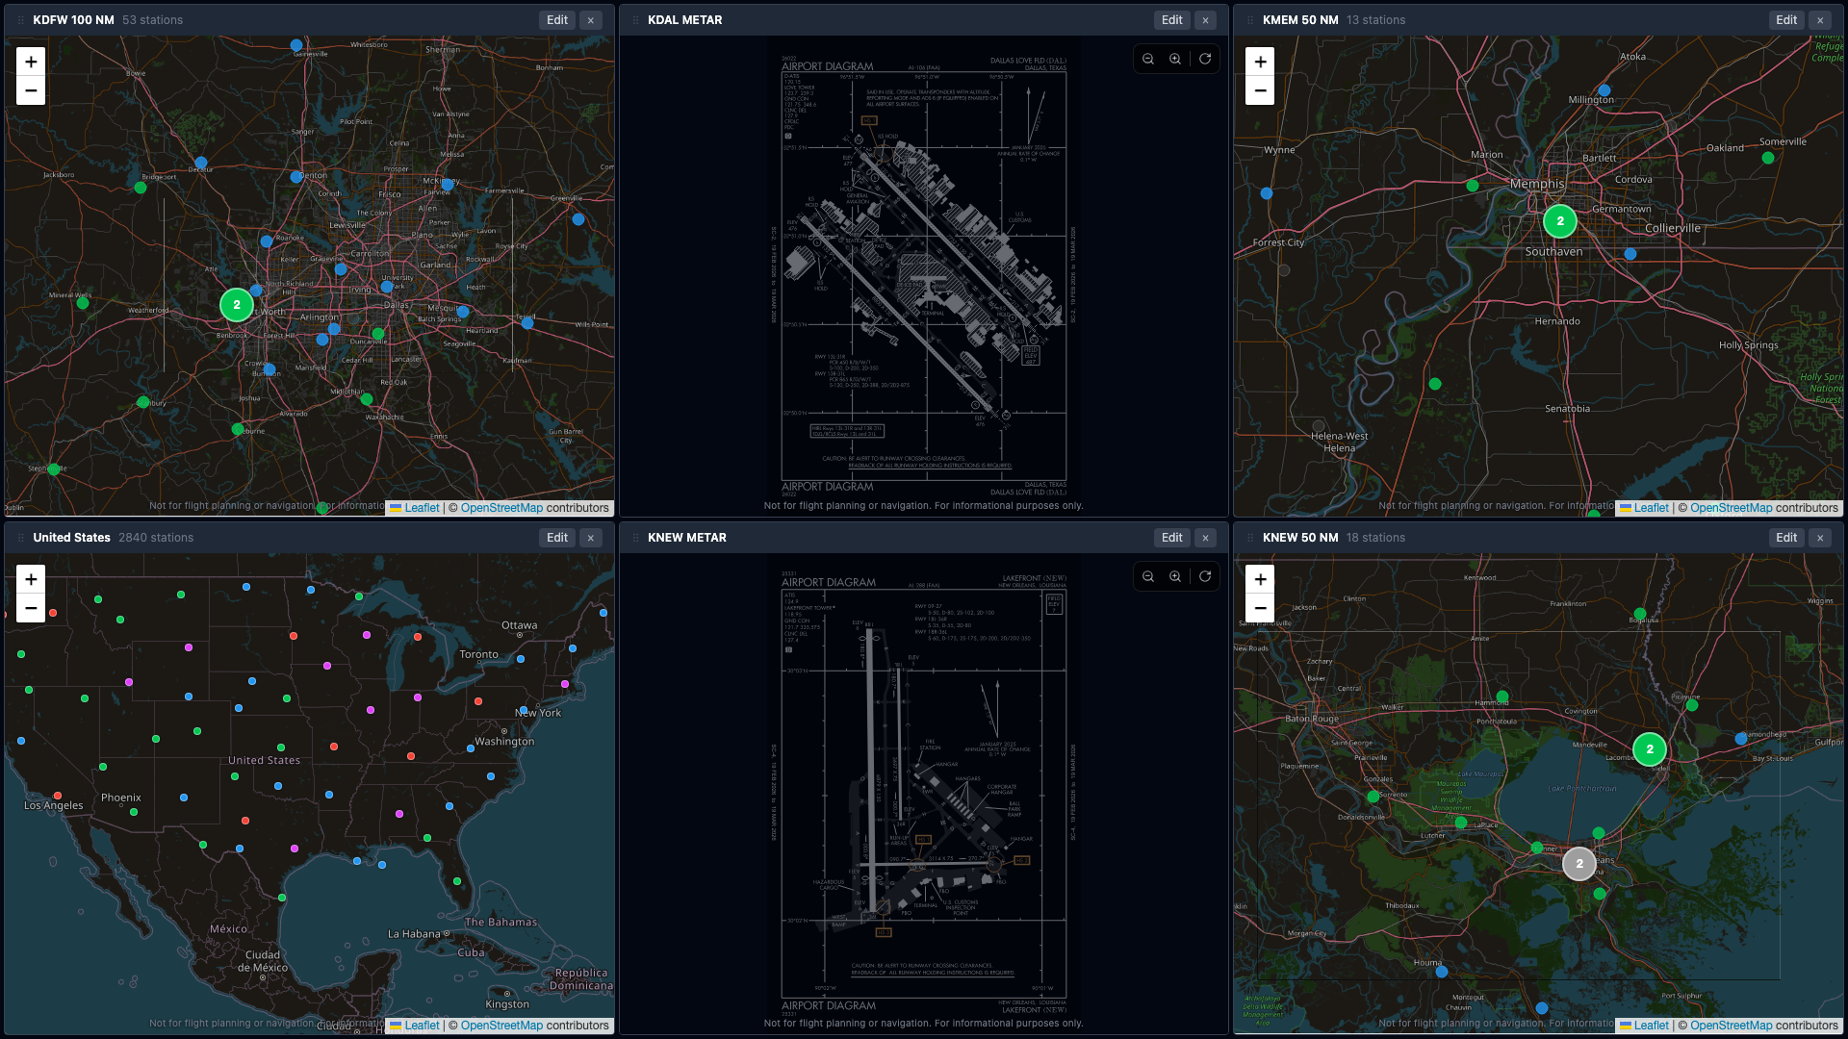
Task: Grab the KMEM 50 NM panel drag handle
Action: [1250, 20]
